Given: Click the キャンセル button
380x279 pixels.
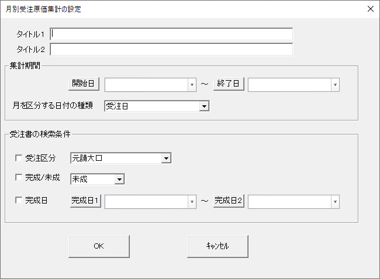Looking at the screenshot, I should click(x=217, y=246).
